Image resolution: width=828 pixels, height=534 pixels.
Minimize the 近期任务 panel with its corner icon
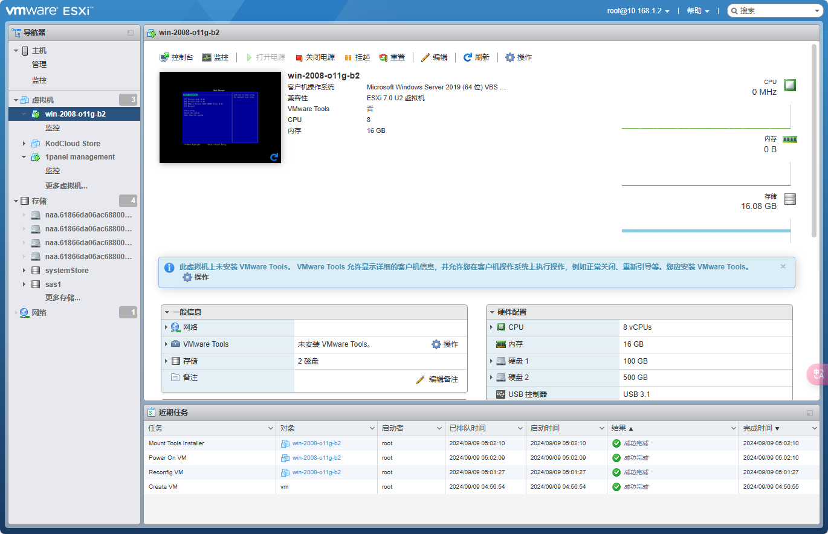(810, 413)
